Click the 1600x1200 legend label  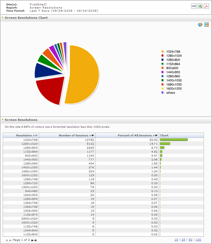click(x=174, y=89)
